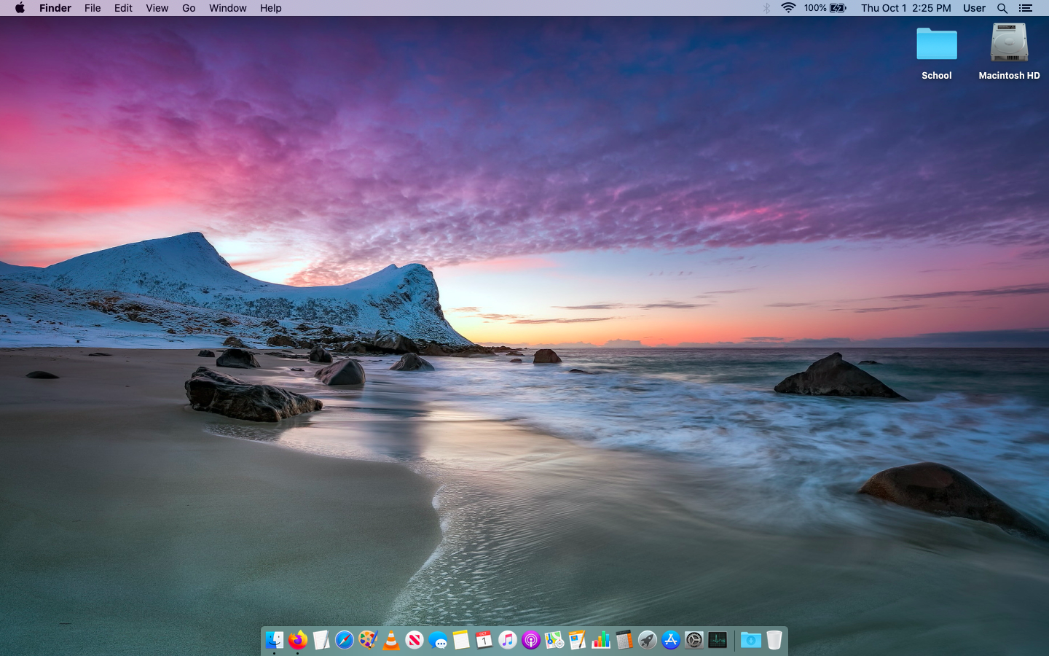Launch Activity Monitor in dock
1049x656 pixels.
[718, 640]
